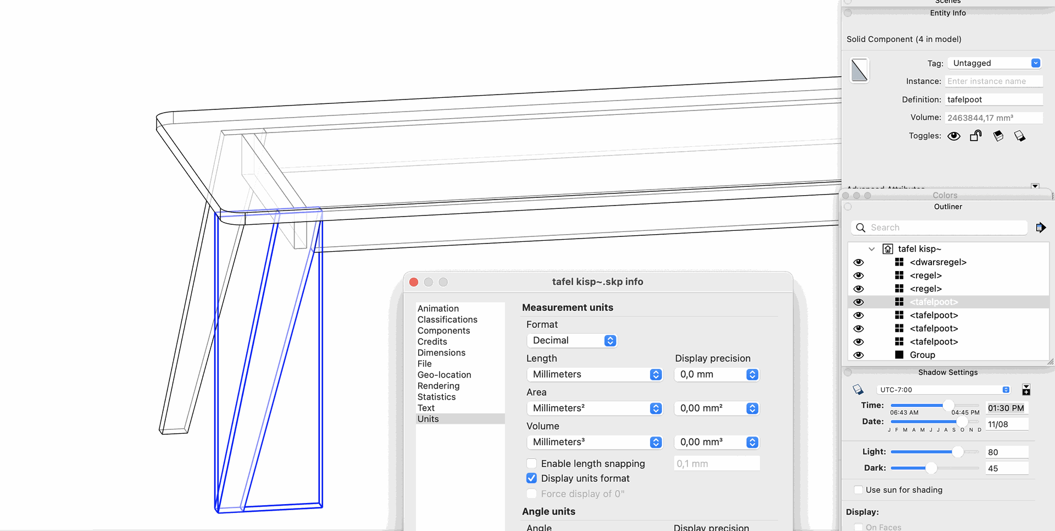Toggle the receive shadows icon in Entity Info
The width and height of the screenshot is (1055, 531).
point(998,136)
